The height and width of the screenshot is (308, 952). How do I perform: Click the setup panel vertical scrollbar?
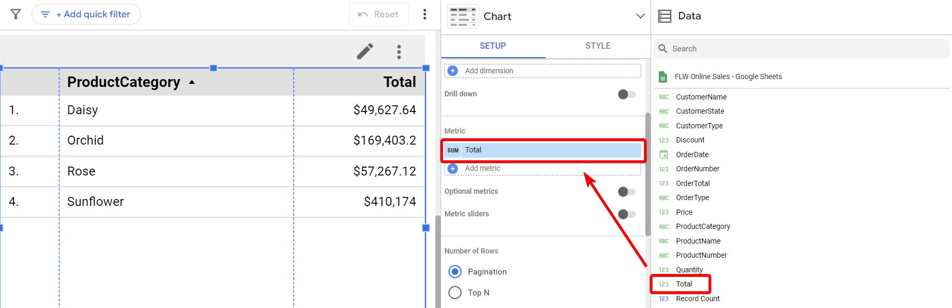647,174
